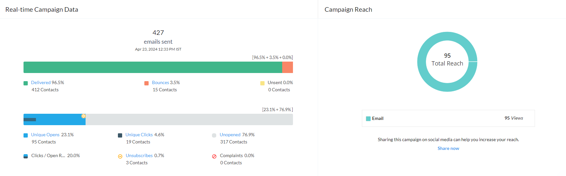Click the Bounces orange legend square

point(146,83)
